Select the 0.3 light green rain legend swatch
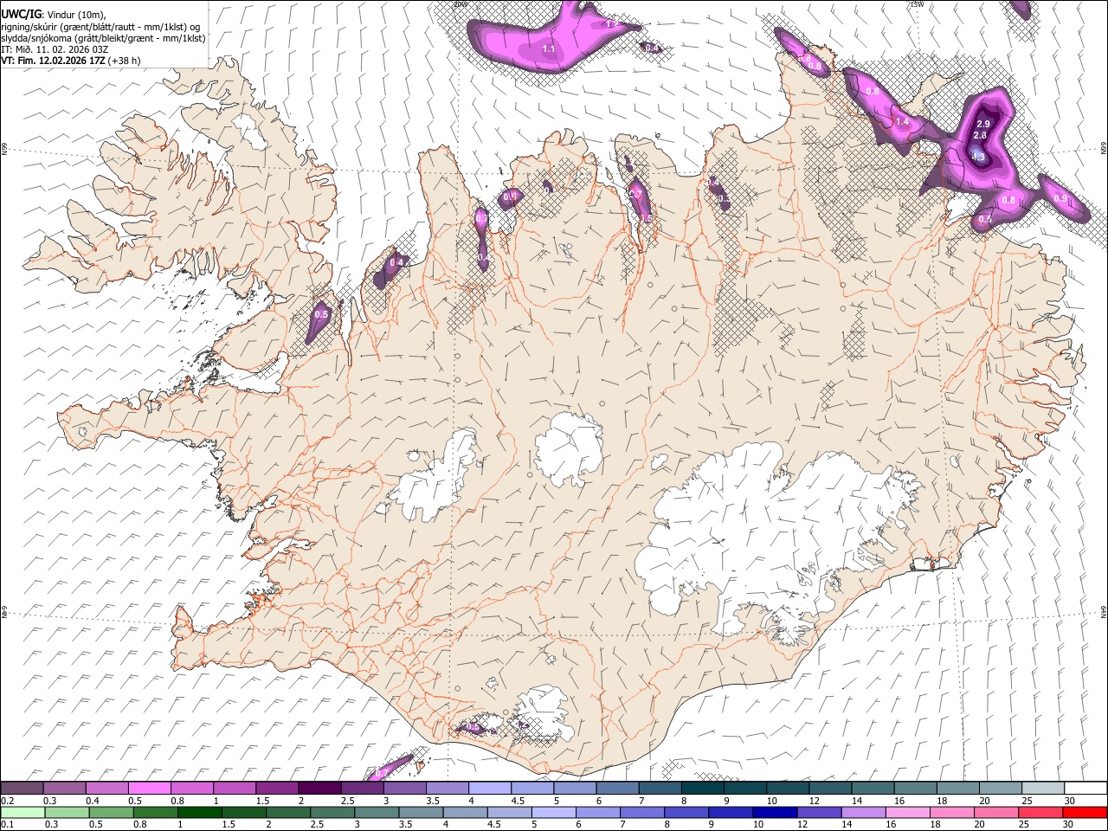Viewport: 1108px width, 831px height. point(67,812)
